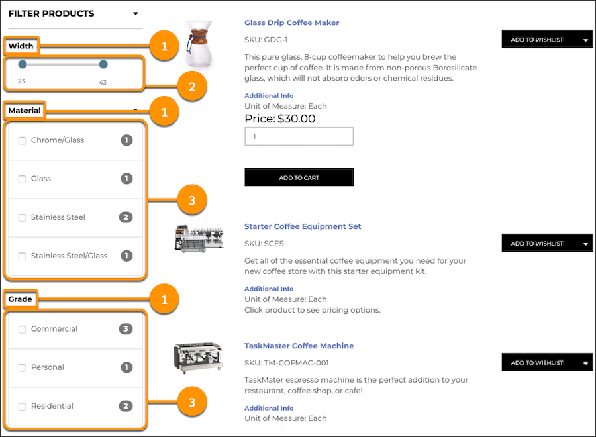Screen dimensions: 596x437
Task: Toggle the Residential grade filter
Action: [x=21, y=406]
